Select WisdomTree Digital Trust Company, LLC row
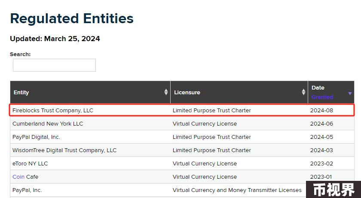This screenshot has width=361, height=198. pyautogui.click(x=64, y=150)
